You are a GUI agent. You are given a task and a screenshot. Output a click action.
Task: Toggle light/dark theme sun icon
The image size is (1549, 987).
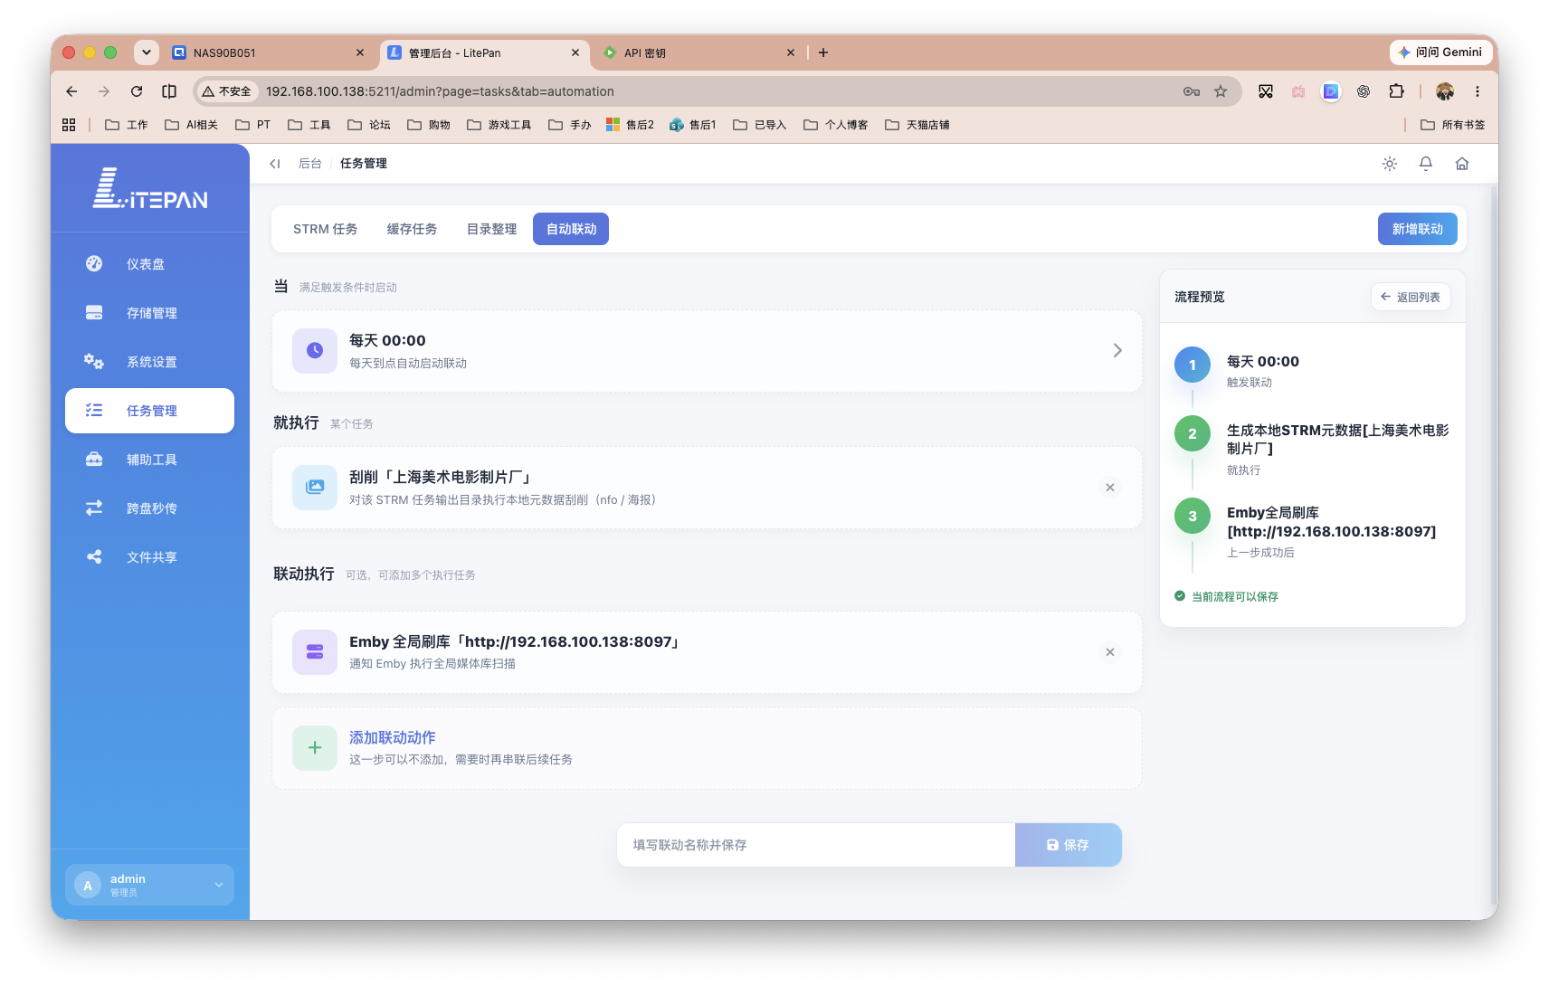1390,164
